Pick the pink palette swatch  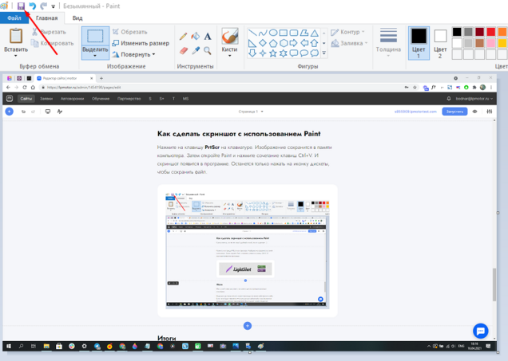(491, 43)
